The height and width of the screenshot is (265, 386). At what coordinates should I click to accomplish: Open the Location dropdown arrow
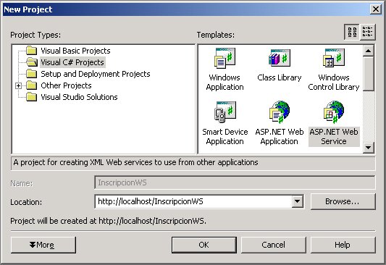[298, 201]
